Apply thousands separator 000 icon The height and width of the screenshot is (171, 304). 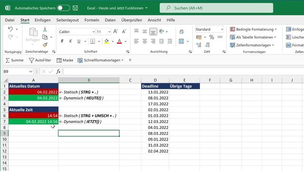click(x=220, y=37)
